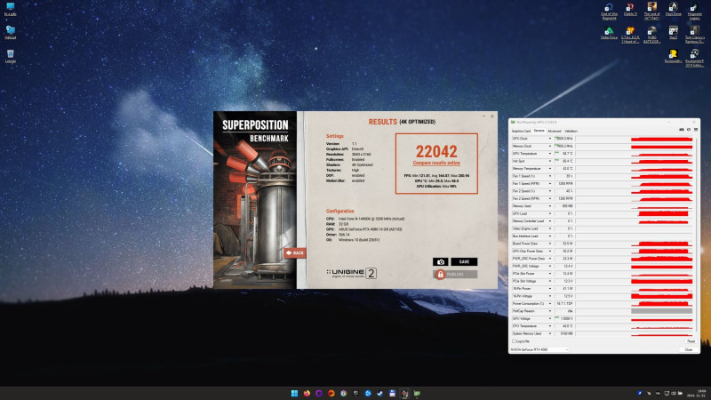
Task: Open the Advanced tab in GPU-Z
Action: (x=554, y=131)
